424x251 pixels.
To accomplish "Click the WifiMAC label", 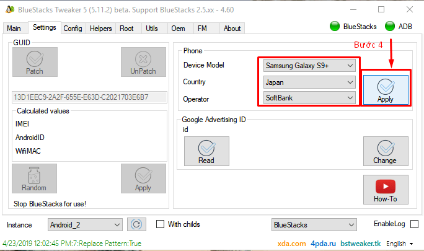I will coord(28,151).
